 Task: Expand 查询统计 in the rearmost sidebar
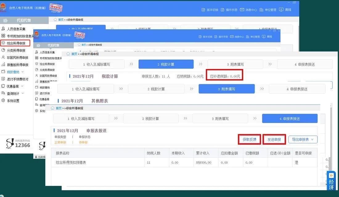(15, 93)
